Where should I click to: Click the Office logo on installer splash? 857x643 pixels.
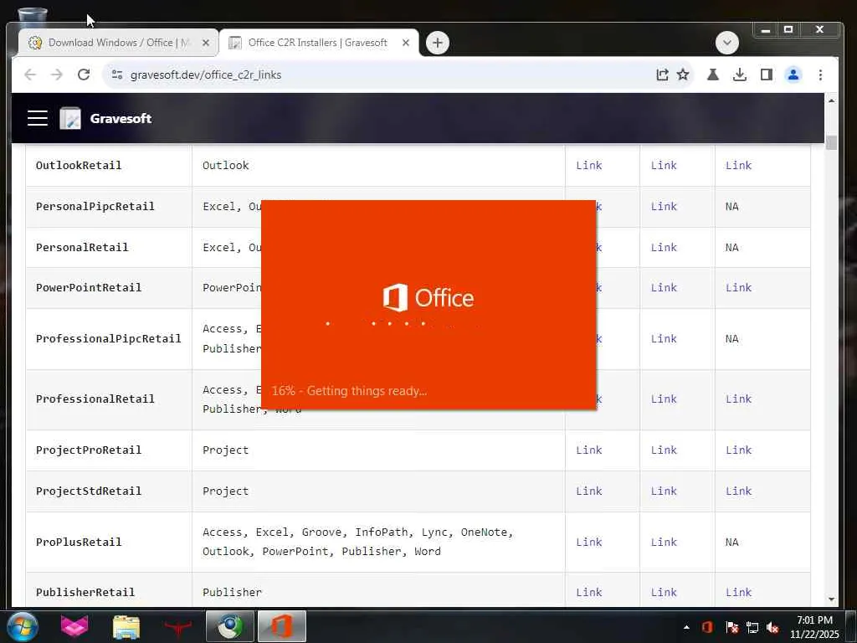point(428,297)
